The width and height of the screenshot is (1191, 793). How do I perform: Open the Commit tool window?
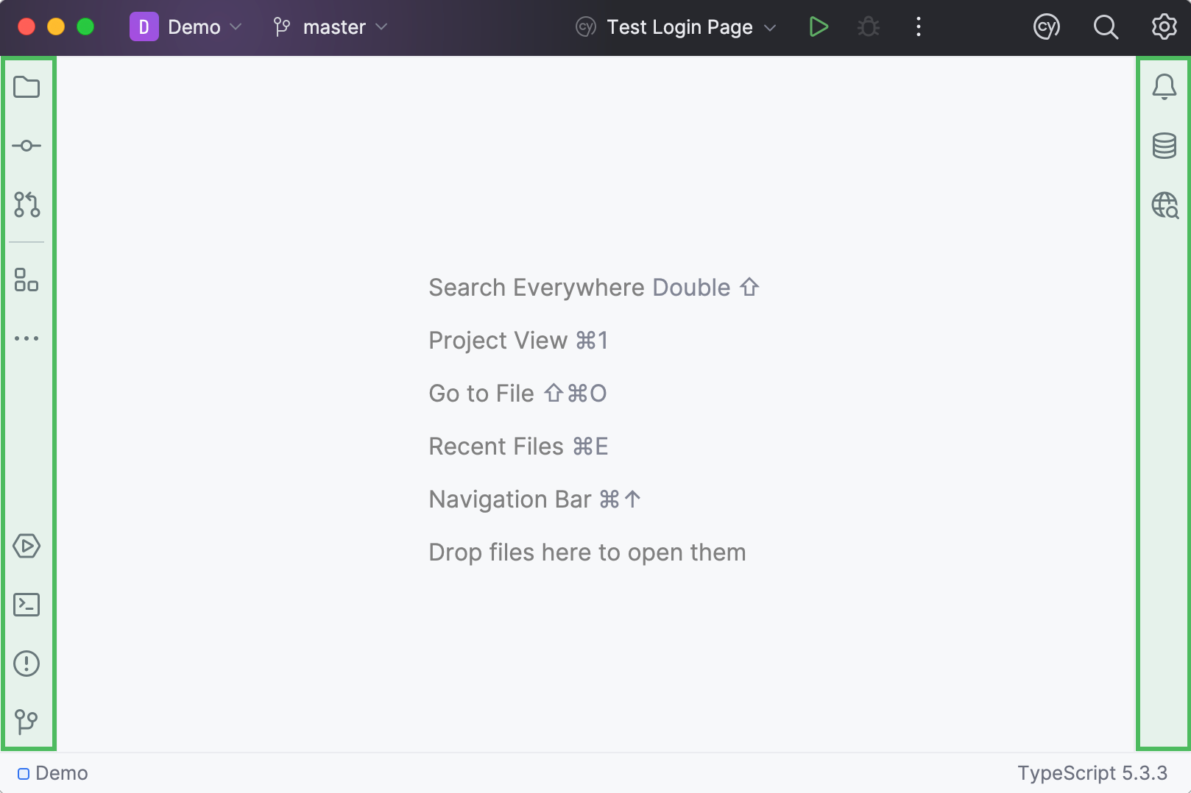pyautogui.click(x=26, y=146)
